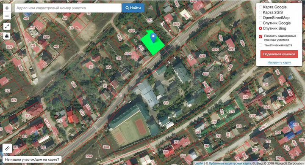Click parcel label 764 on map
The height and width of the screenshot is (165, 305).
point(198,132)
